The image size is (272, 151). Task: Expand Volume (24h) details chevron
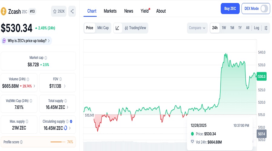pyautogui.click(x=34, y=86)
